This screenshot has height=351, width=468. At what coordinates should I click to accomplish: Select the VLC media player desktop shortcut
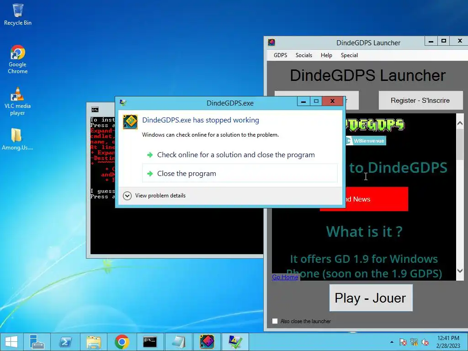click(x=18, y=101)
